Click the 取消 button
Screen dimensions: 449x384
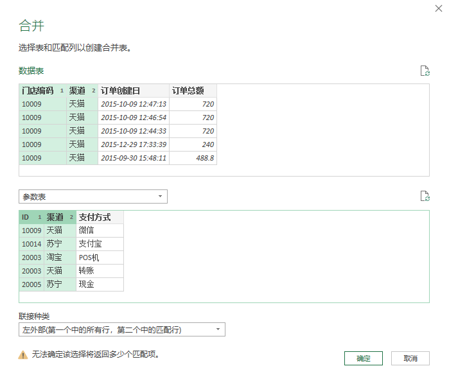click(410, 358)
